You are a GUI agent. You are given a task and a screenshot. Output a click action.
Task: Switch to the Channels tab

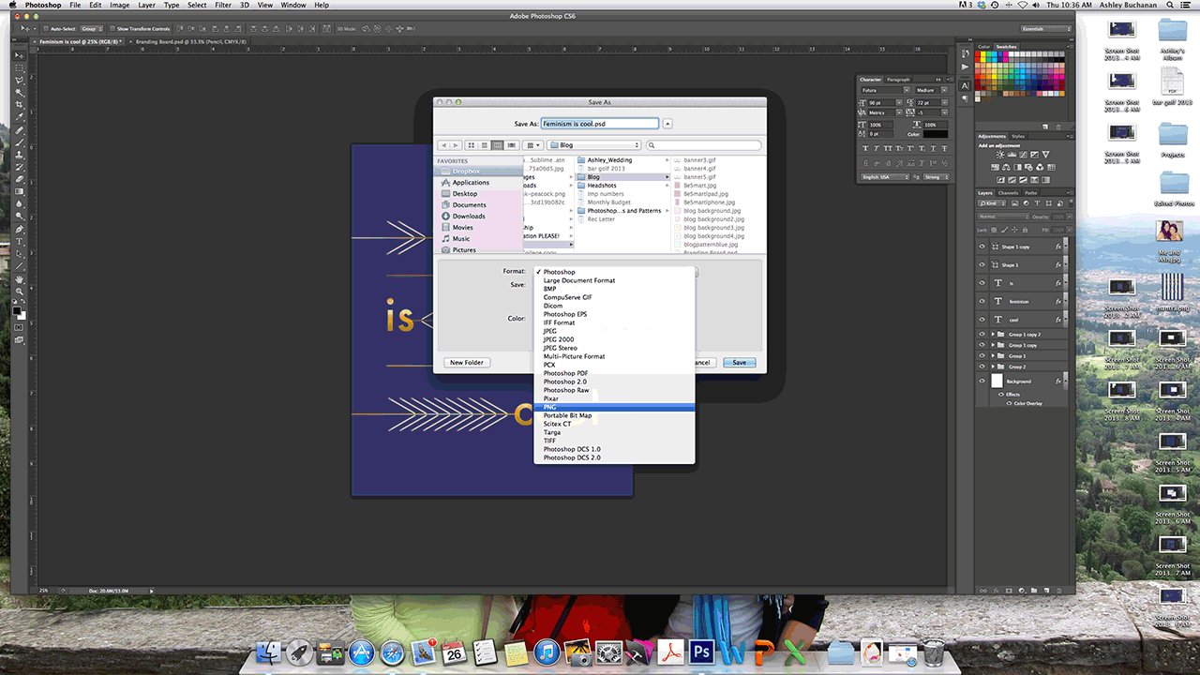(1008, 193)
